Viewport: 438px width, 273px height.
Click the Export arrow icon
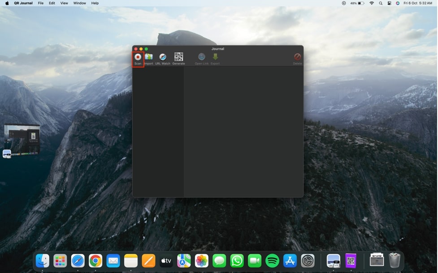215,57
